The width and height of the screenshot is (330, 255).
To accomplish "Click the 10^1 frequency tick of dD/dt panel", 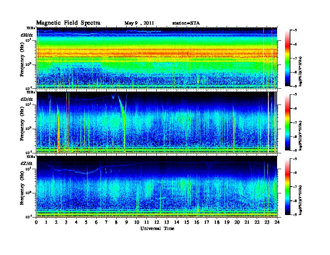I will (28, 104).
